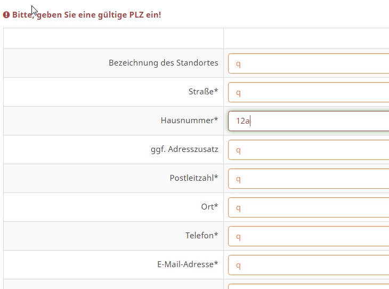Click the Bezeichnung des Standortes label

click(163, 63)
